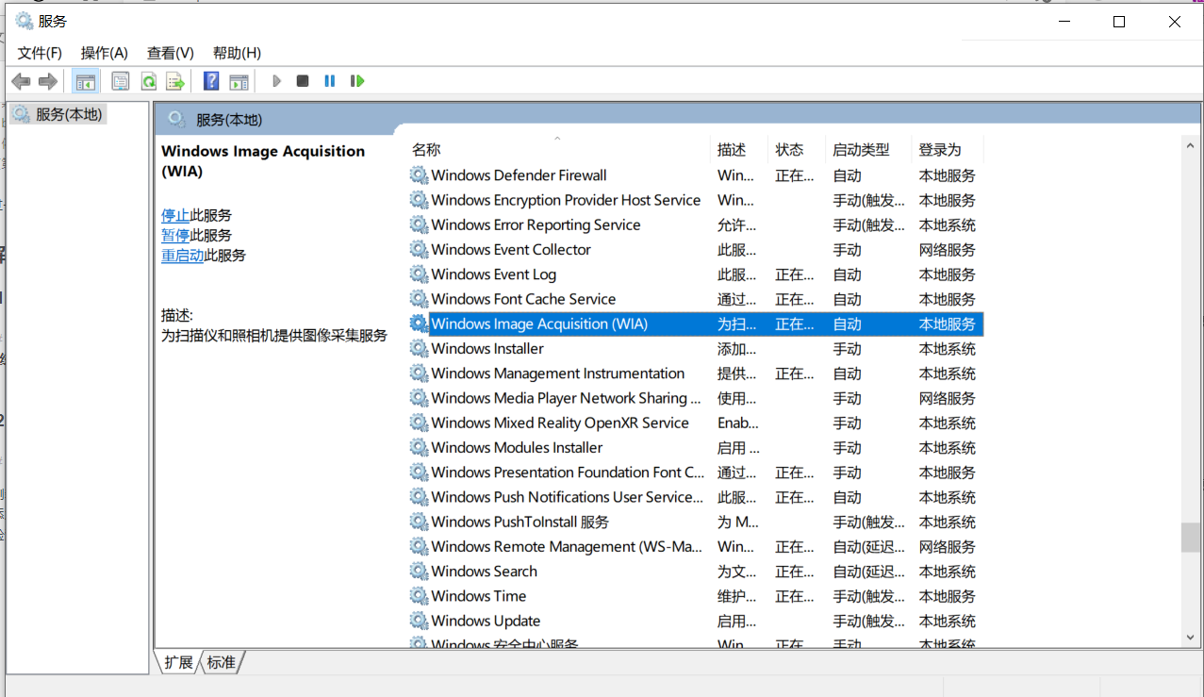Select 服务(本地) in the console tree

68,114
